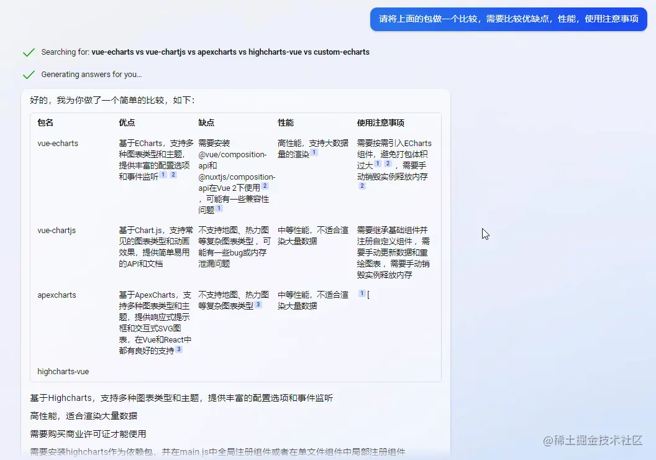The height and width of the screenshot is (460, 656).
Task: Click the line 高性能，适合渲染大量数据
Action: (84, 416)
